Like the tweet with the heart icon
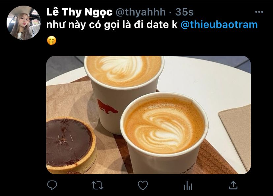 (x=143, y=185)
